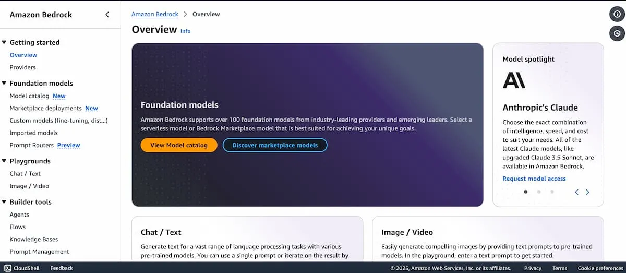Click the hexagon icon below the info icon
The width and height of the screenshot is (626, 273).
pyautogui.click(x=617, y=33)
